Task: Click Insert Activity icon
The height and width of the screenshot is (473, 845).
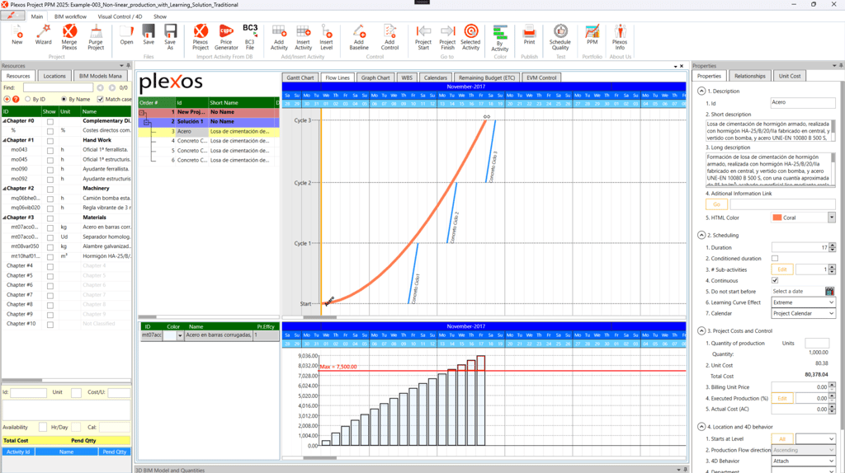Action: (303, 37)
